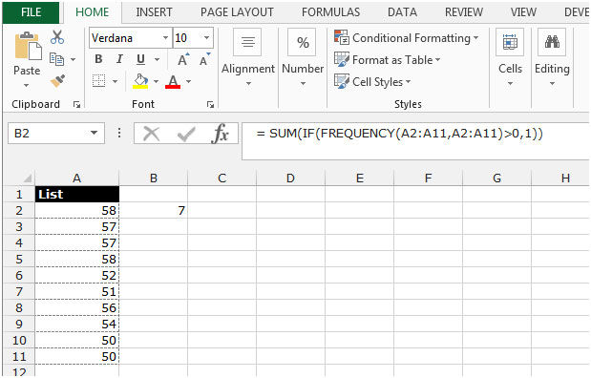Screen dimensions: 591x378
Task: Expand the Name Box dropdown
Action: 94,133
